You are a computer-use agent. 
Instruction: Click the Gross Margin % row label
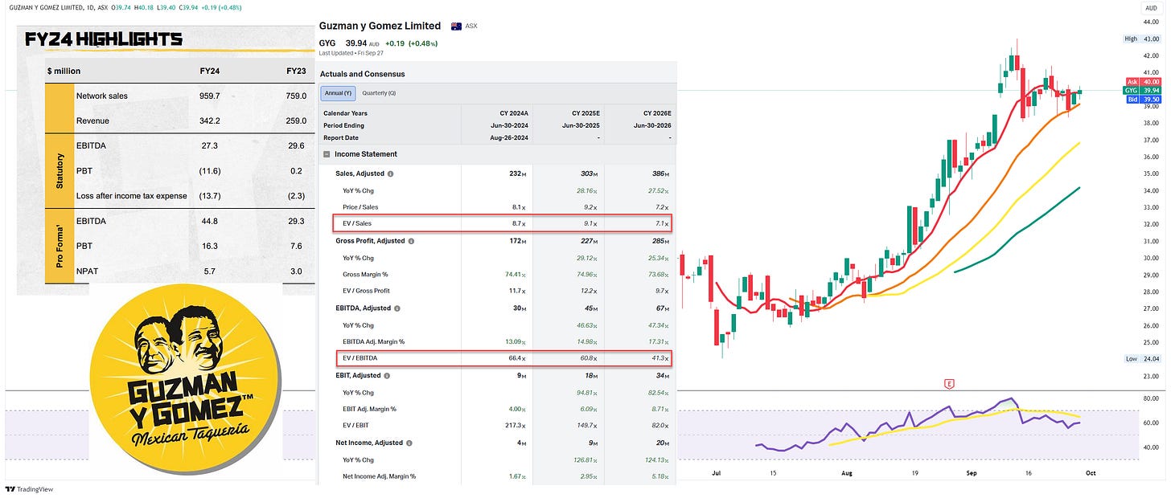366,275
